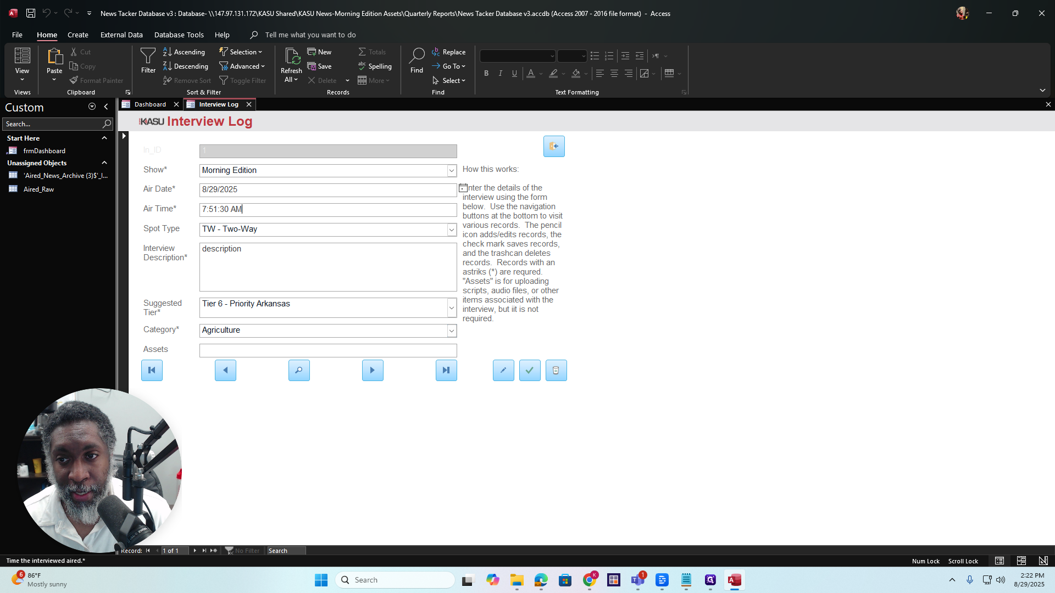1055x593 pixels.
Task: Switch to the Create ribbon tab
Action: click(x=78, y=35)
